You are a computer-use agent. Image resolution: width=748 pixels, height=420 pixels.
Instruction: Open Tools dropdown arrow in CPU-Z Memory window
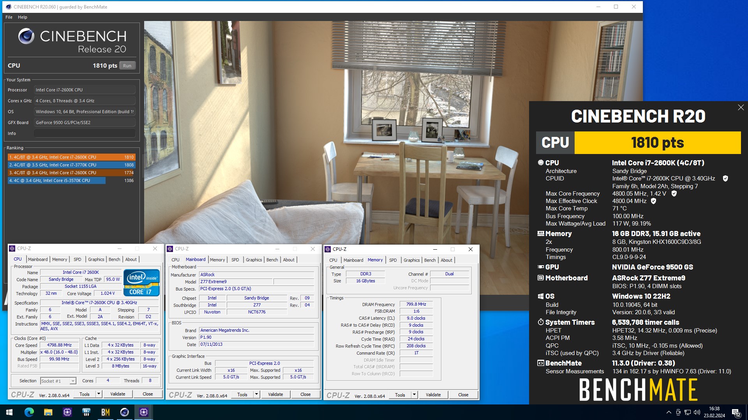pos(414,395)
